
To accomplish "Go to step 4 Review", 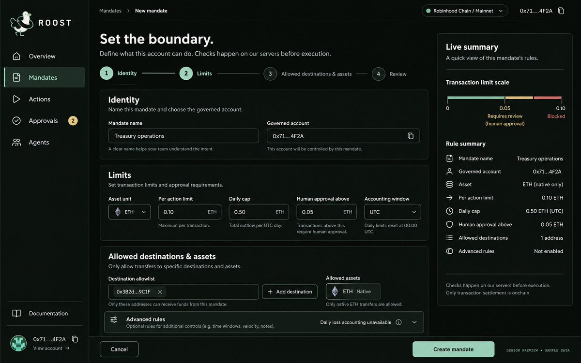I will pyautogui.click(x=389, y=74).
